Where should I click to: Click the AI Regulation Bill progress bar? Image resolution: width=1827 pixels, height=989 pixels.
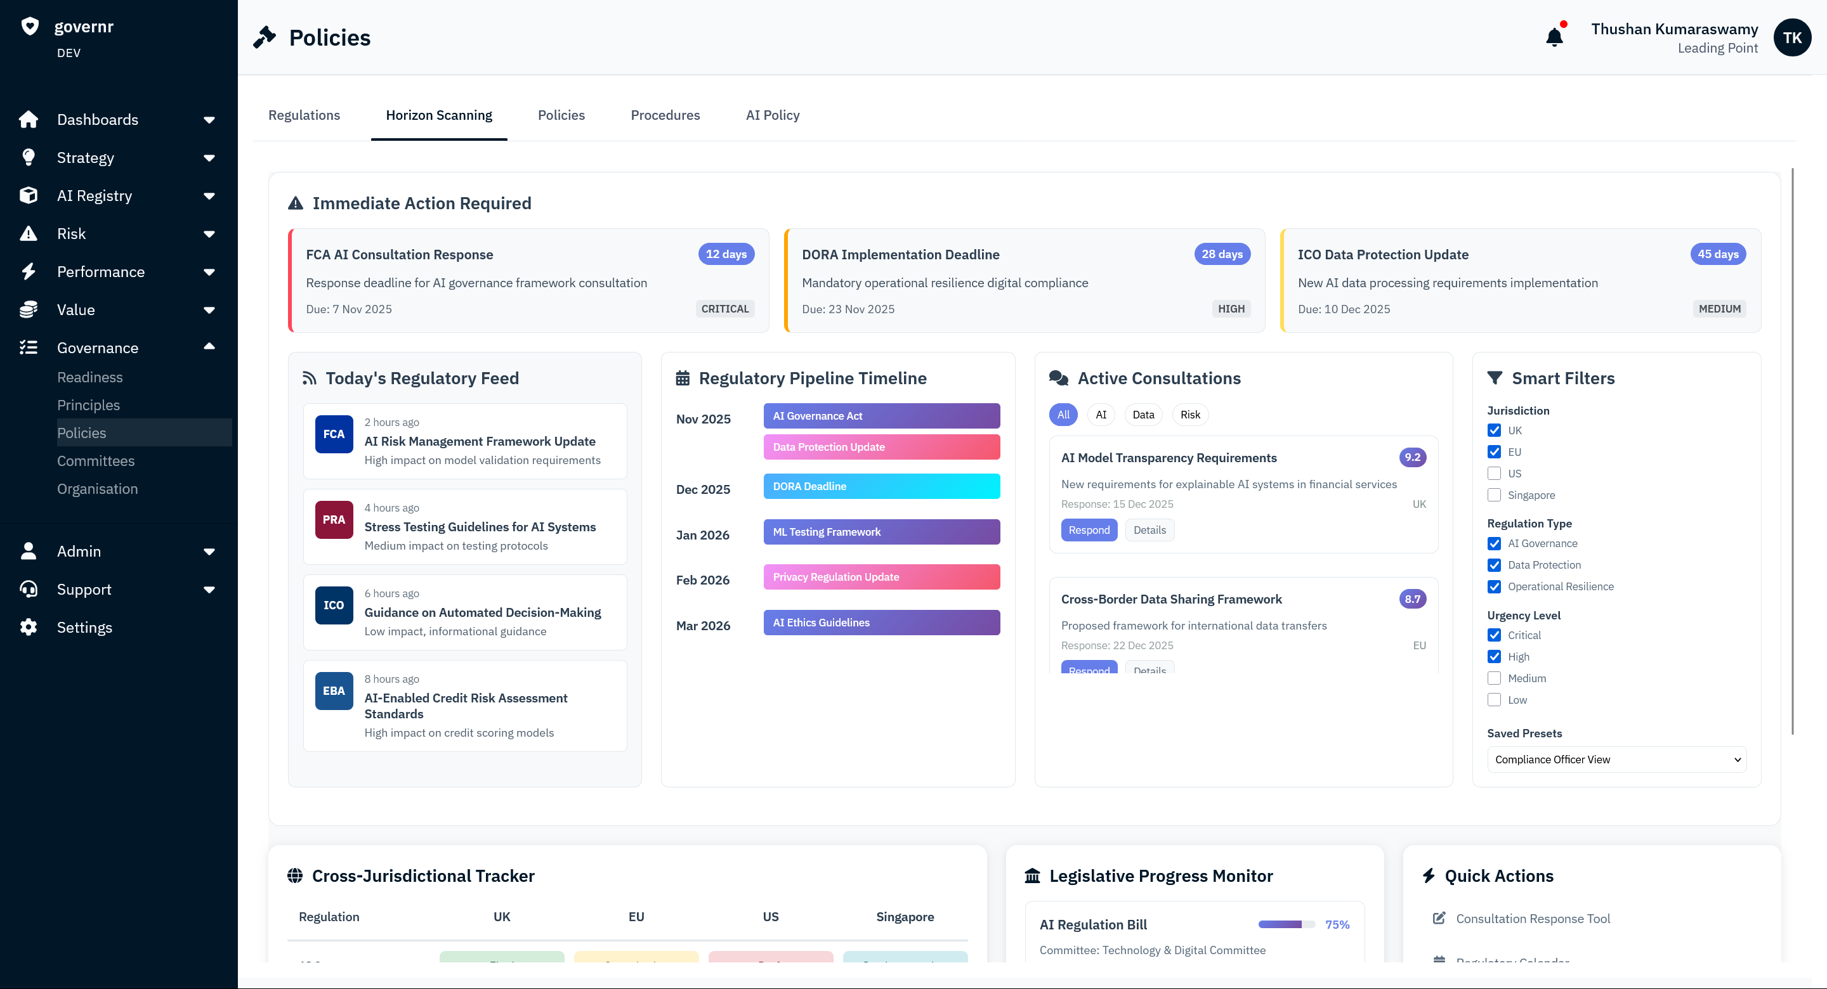tap(1286, 924)
